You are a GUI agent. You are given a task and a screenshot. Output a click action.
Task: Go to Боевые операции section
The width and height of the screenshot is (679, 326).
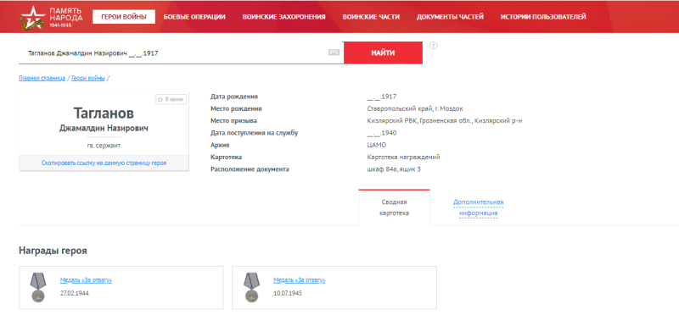click(x=194, y=17)
